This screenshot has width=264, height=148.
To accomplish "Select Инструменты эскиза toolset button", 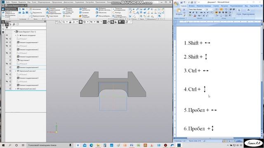I will coord(9,16).
